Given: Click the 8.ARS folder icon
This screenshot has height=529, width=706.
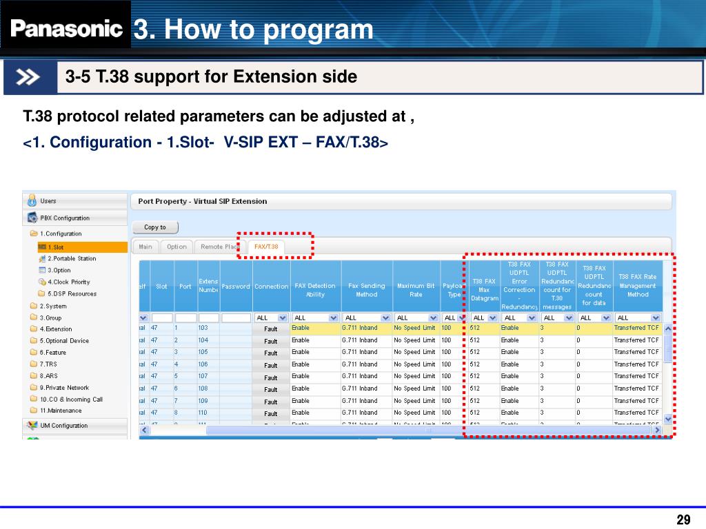Looking at the screenshot, I should [x=34, y=375].
